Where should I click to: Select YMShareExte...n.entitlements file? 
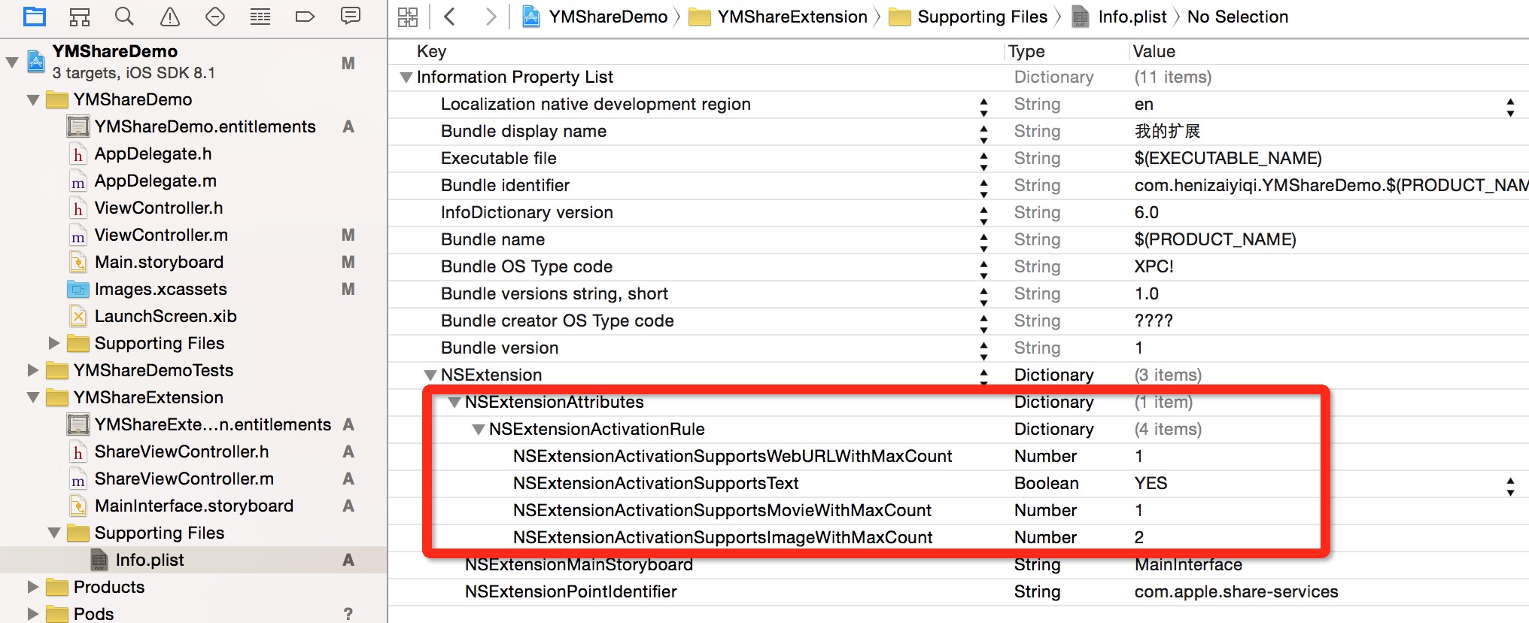point(212,425)
